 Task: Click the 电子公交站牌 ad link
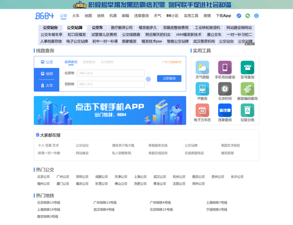coord(77,41)
